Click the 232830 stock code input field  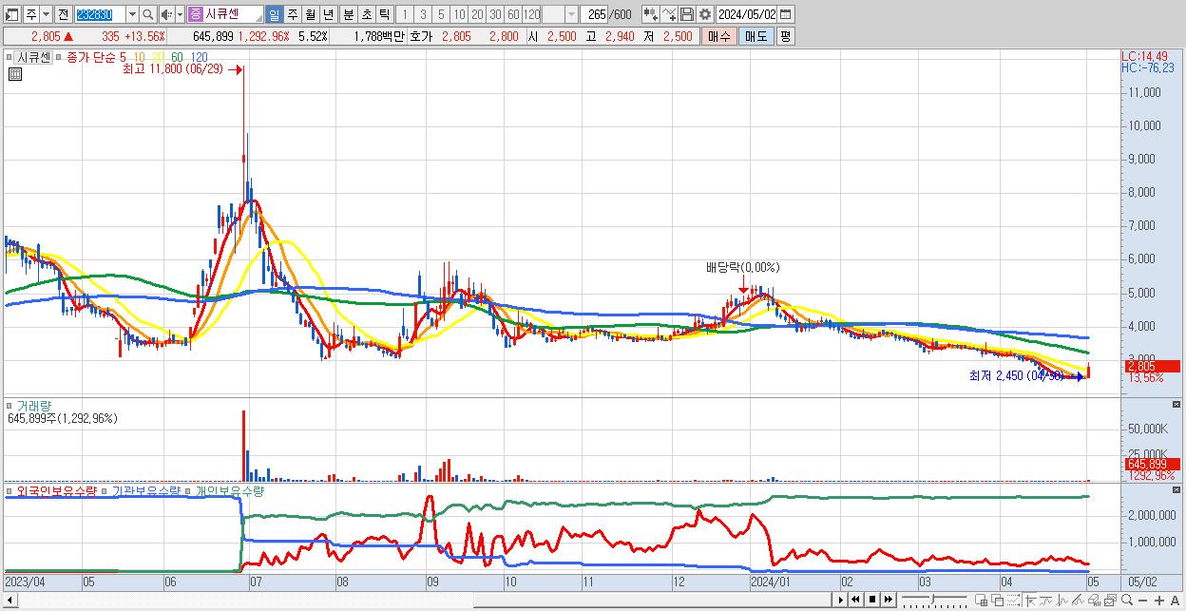101,14
